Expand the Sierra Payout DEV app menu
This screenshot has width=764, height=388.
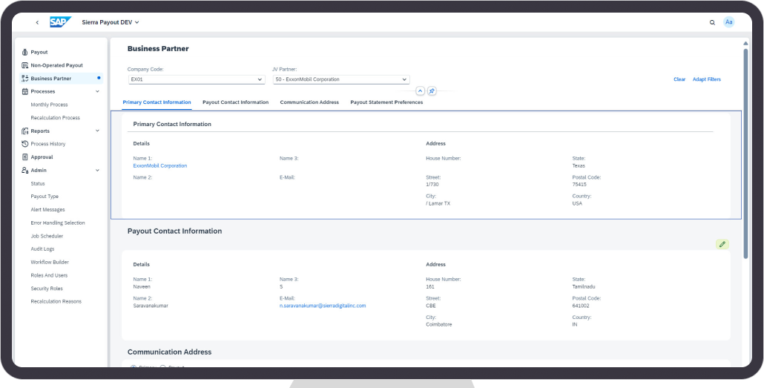point(136,22)
